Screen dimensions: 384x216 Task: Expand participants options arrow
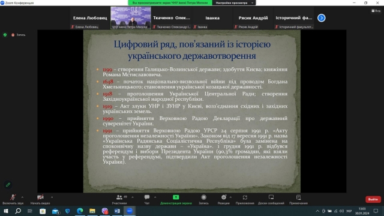(x=133, y=197)
